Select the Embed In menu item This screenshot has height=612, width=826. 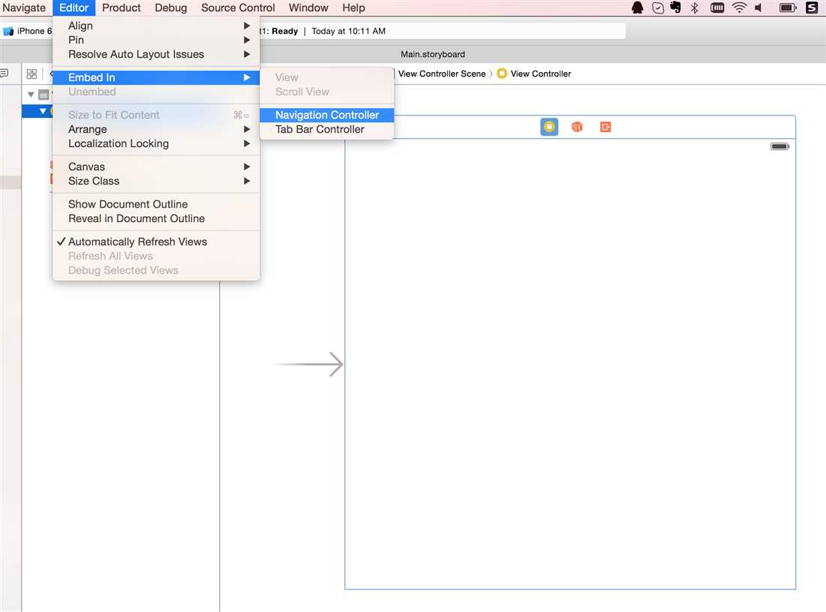coord(156,77)
